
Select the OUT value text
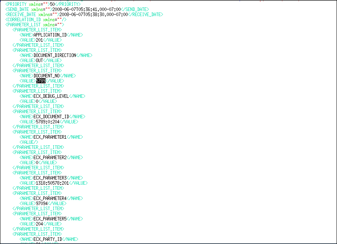click(39, 61)
